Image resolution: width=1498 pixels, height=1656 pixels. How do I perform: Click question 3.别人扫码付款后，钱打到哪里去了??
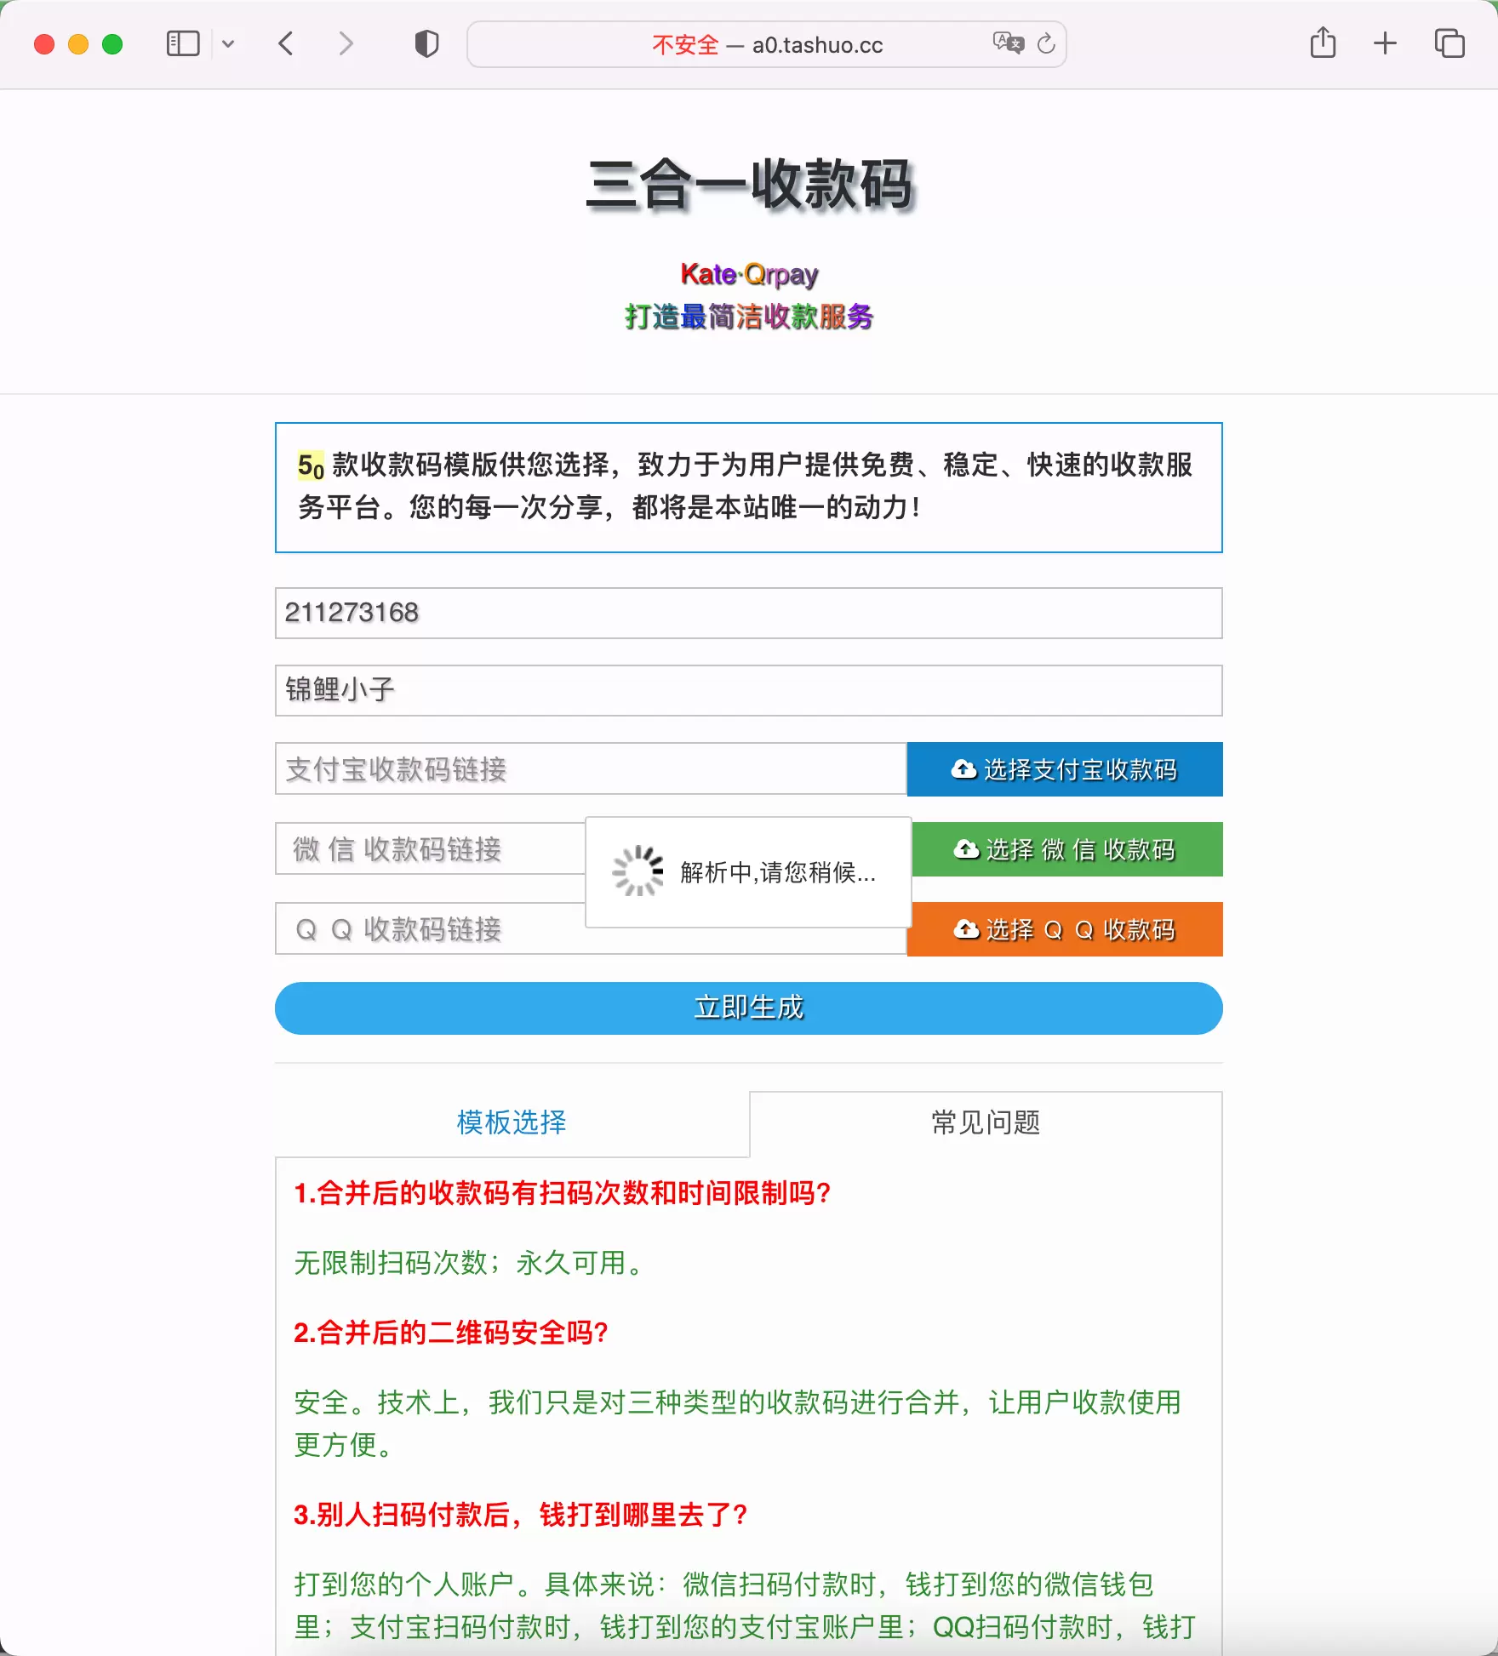(x=521, y=1515)
